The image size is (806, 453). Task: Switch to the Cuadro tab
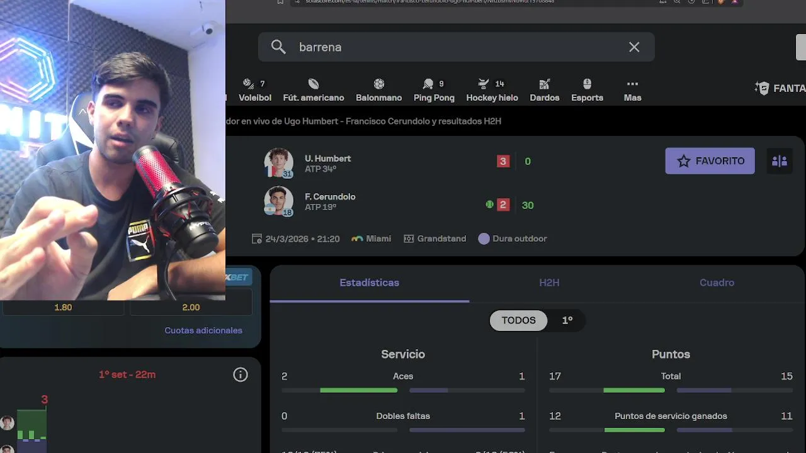pyautogui.click(x=717, y=283)
